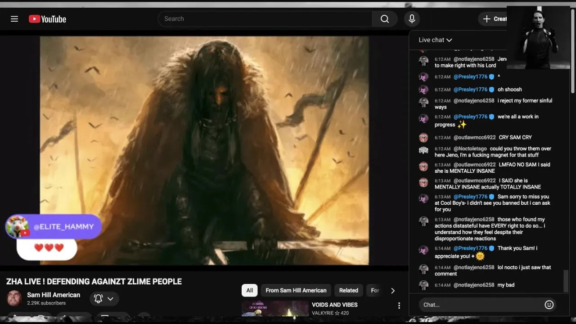The width and height of the screenshot is (576, 324).
Task: Click chat text 'my bad'
Action: coord(506,285)
